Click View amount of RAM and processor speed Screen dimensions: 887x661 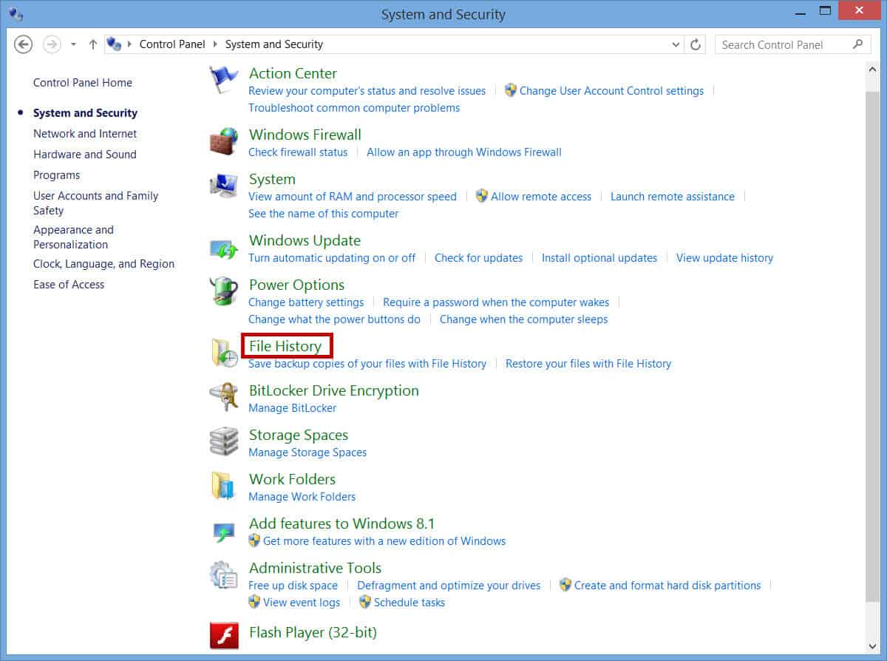point(353,197)
